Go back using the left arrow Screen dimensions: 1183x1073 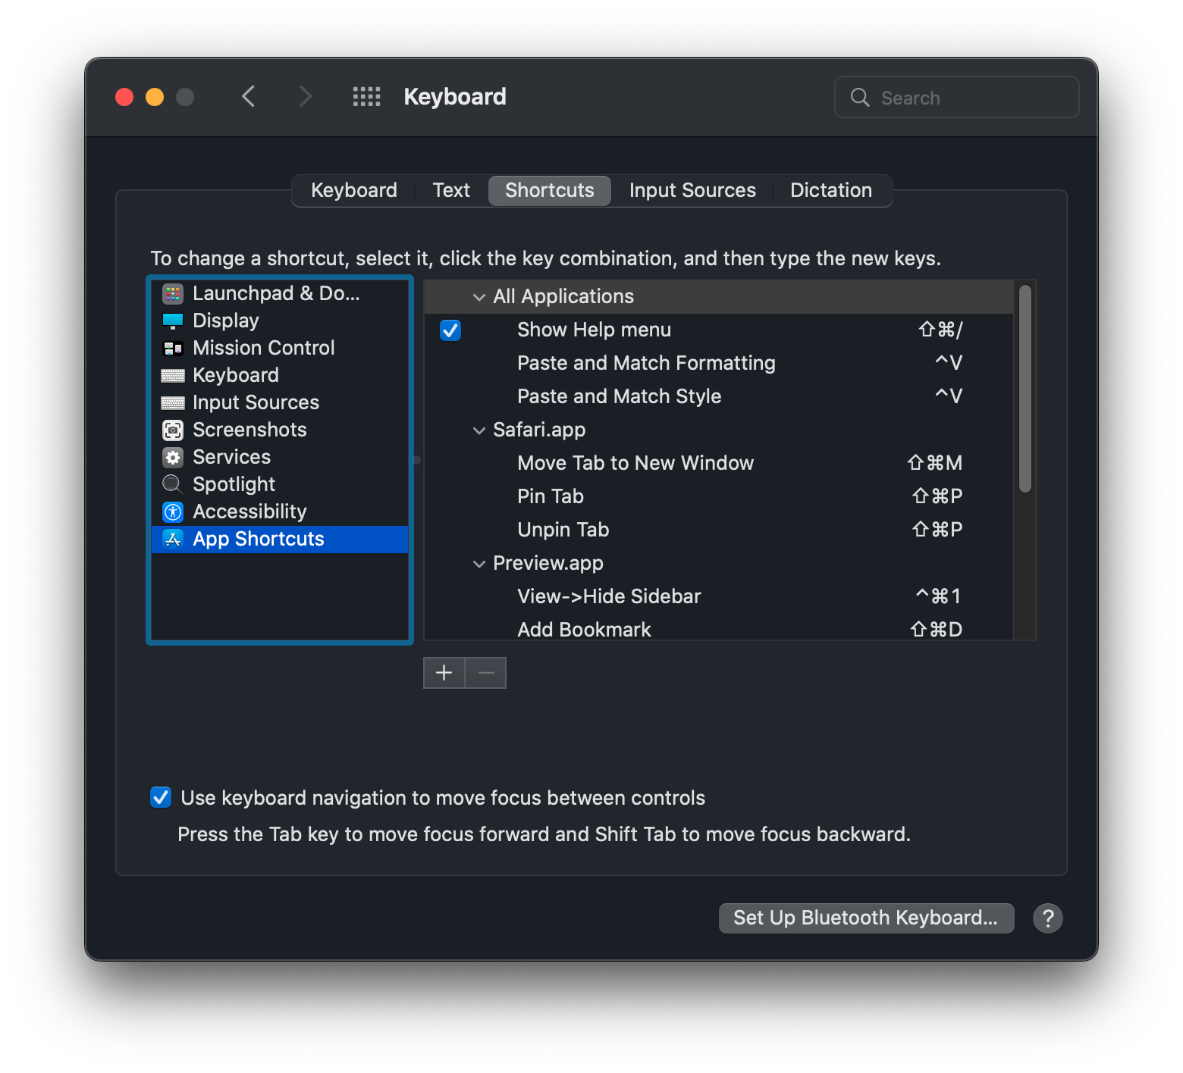coord(249,97)
